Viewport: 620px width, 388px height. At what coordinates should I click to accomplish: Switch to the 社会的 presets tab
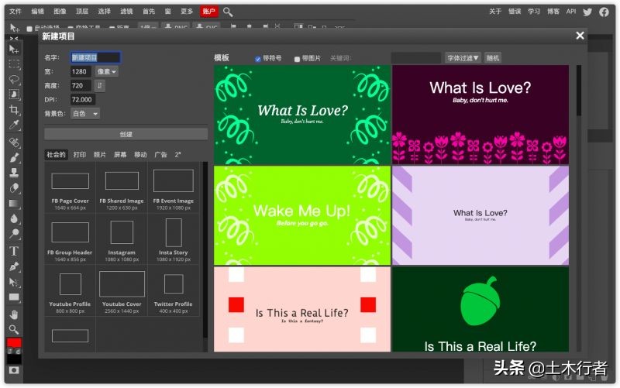coord(56,154)
